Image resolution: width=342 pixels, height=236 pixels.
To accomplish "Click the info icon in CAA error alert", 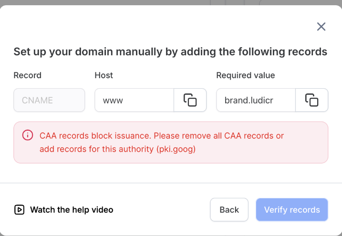I will tap(28, 135).
